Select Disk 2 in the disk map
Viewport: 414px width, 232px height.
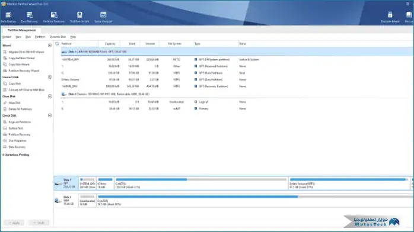click(66, 201)
